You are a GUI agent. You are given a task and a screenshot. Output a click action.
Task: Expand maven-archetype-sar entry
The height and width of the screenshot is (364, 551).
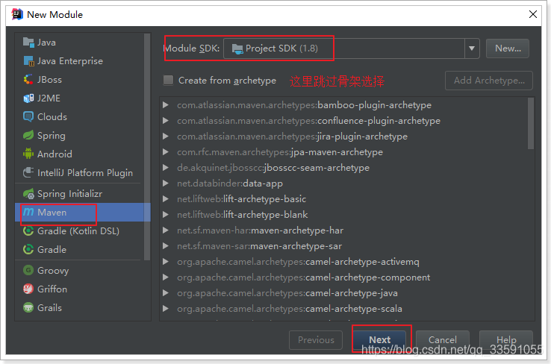tap(166, 246)
